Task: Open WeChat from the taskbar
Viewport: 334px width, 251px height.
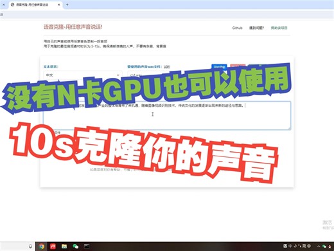Action: click(75, 246)
